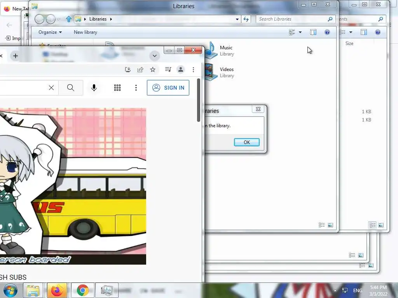Click the back button in Libraries window

[39, 19]
